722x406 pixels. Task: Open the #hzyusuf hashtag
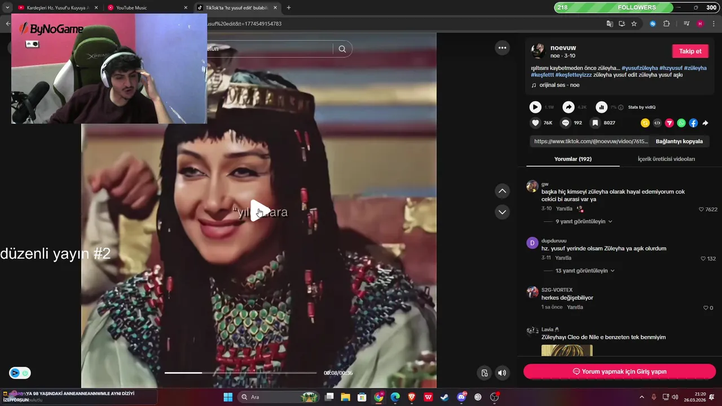coord(671,68)
